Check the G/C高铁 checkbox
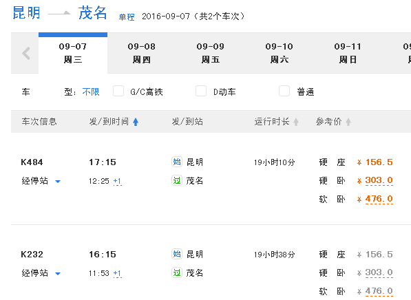The width and height of the screenshot is (411, 300). 118,92
